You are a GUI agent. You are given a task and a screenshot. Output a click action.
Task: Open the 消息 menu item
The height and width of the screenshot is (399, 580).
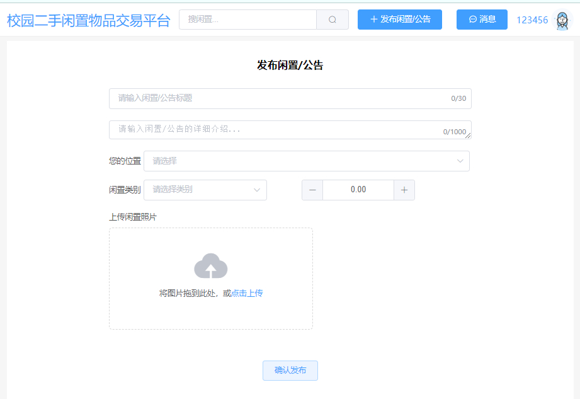(482, 20)
